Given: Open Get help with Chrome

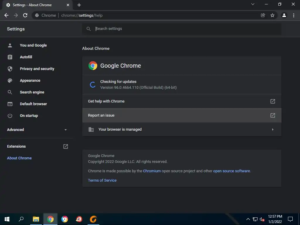Looking at the screenshot, I should [182, 101].
